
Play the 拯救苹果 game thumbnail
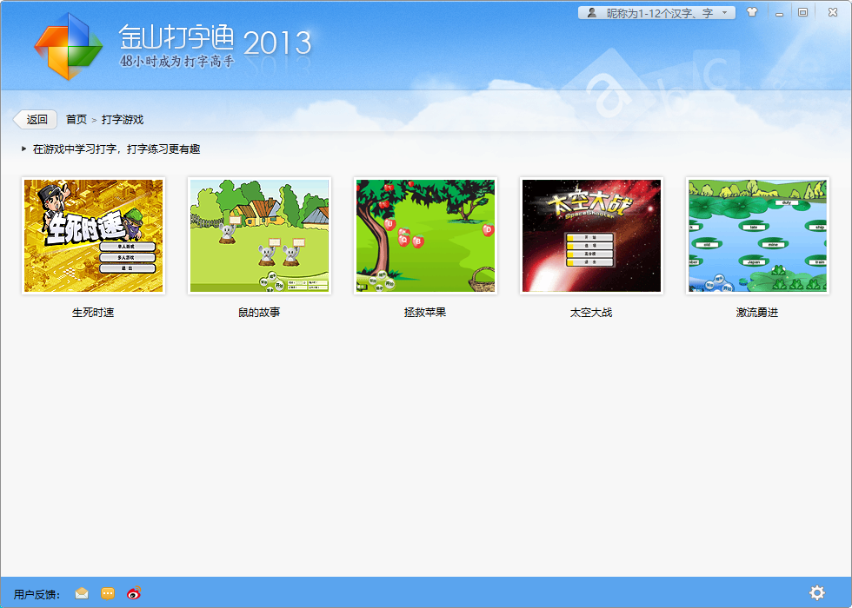pos(424,235)
